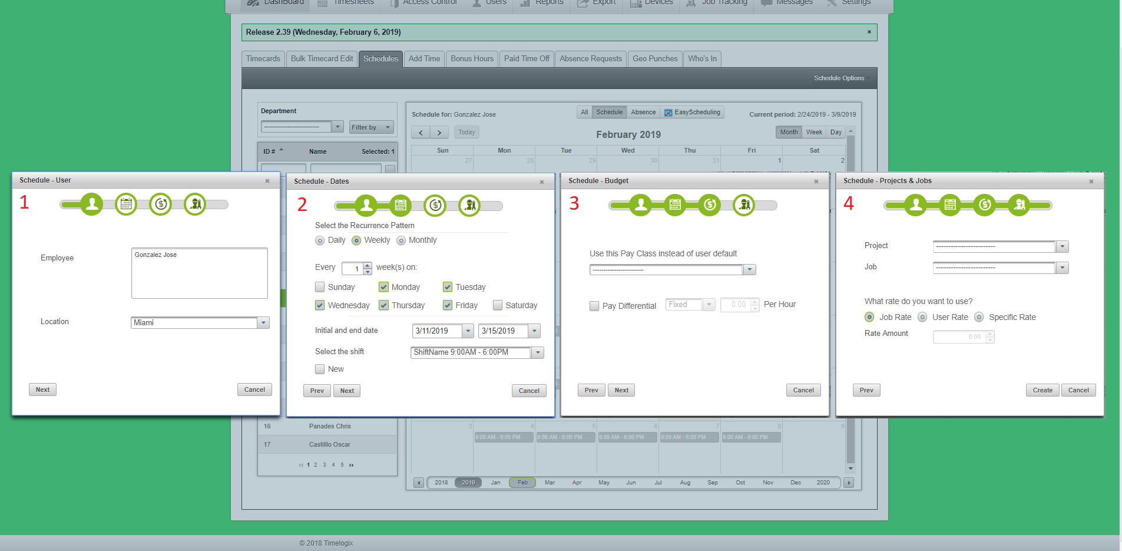Open the EasyScheduling view
The width and height of the screenshot is (1122, 551).
click(692, 113)
